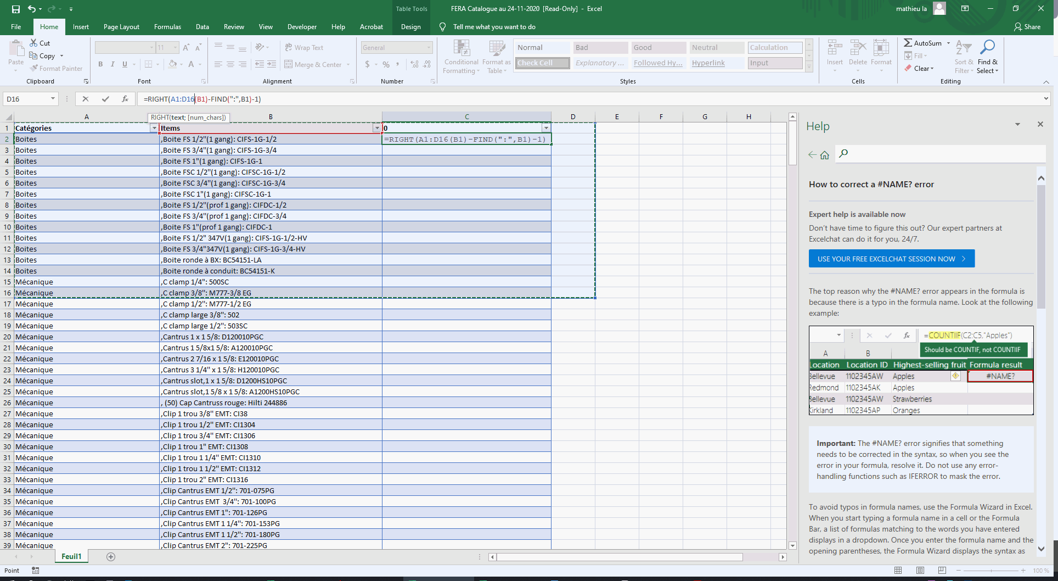Viewport: 1058px width, 581px height.
Task: Click Help pane home icon
Action: tap(824, 155)
